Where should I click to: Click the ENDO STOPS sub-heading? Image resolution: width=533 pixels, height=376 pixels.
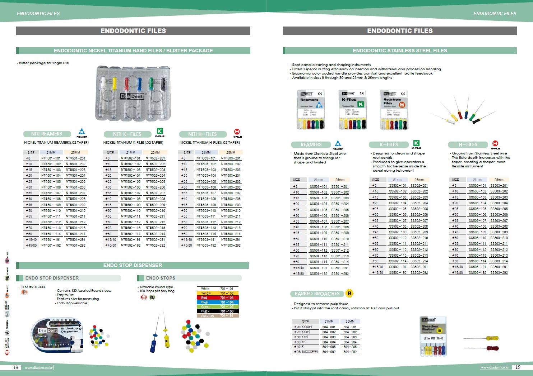click(x=189, y=278)
